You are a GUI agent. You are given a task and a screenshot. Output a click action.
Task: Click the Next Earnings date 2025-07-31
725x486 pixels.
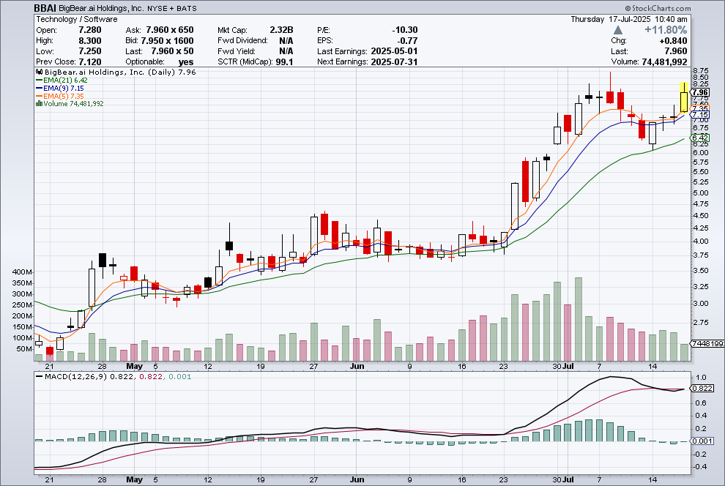394,62
